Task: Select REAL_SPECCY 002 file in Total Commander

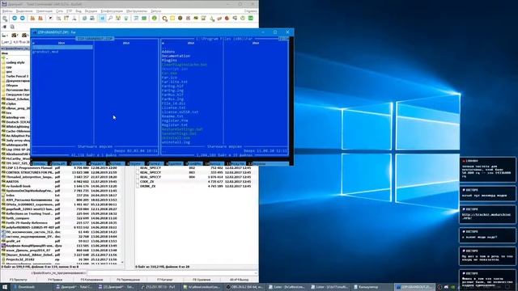Action: point(195,167)
